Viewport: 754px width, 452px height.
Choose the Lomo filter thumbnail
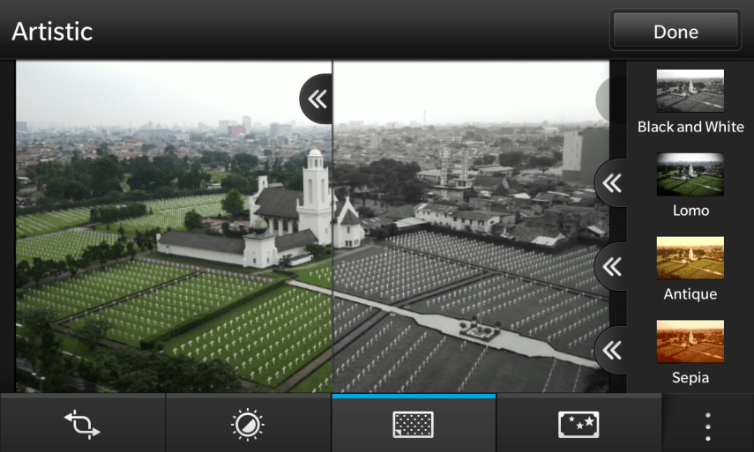coord(690,174)
